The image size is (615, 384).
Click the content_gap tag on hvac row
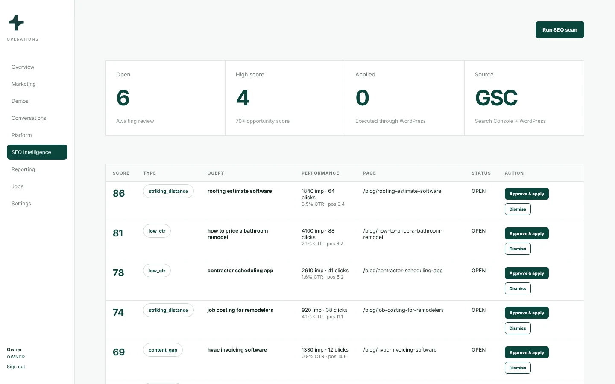coord(163,350)
